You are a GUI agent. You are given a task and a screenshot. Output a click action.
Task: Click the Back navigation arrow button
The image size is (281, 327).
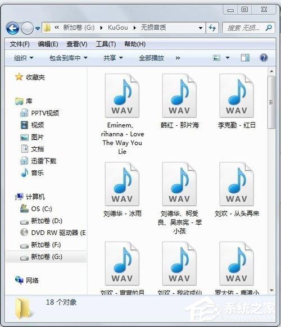point(12,28)
